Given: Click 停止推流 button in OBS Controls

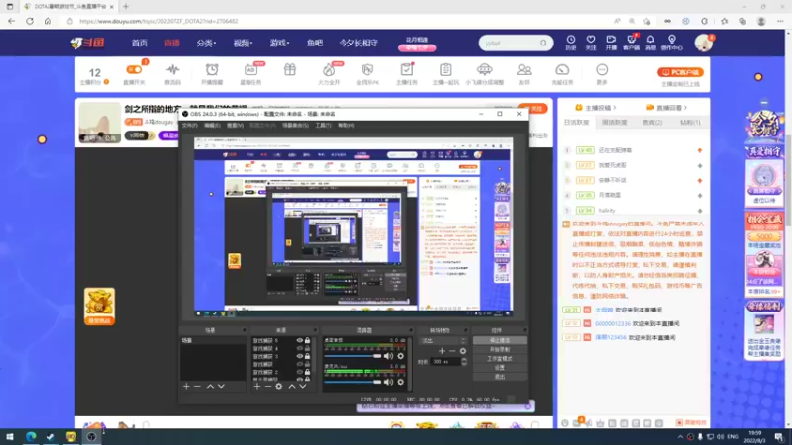Looking at the screenshot, I should click(500, 340).
